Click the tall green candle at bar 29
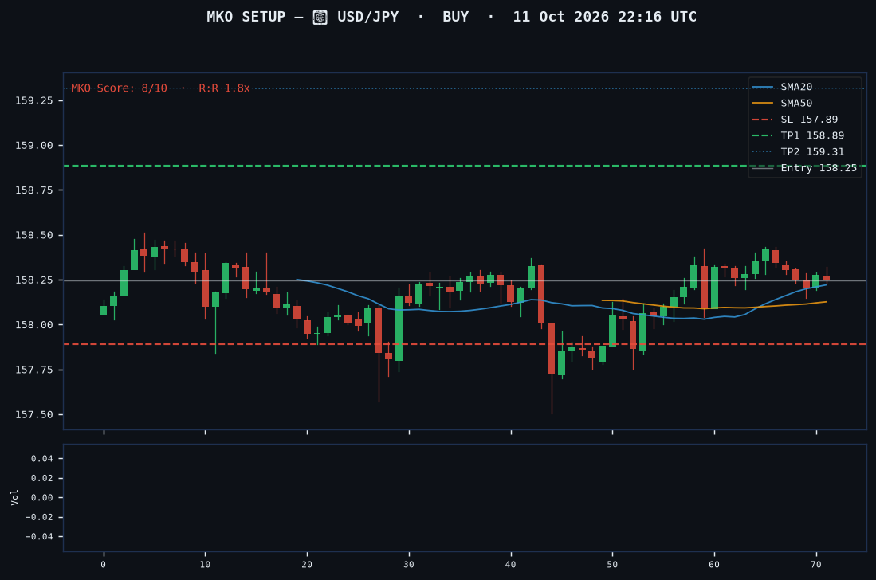876x580 pixels. [399, 329]
